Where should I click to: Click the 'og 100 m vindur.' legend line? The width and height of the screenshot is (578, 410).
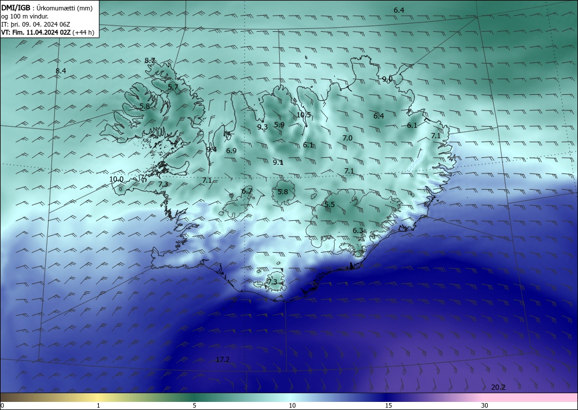coord(25,16)
